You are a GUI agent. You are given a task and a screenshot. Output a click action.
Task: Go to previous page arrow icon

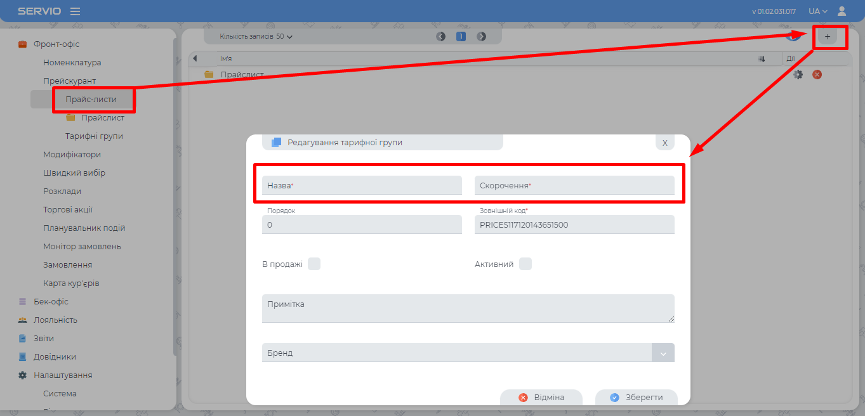[441, 37]
